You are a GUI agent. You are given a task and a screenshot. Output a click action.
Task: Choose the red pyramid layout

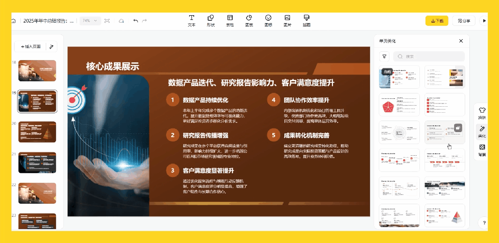click(445, 215)
